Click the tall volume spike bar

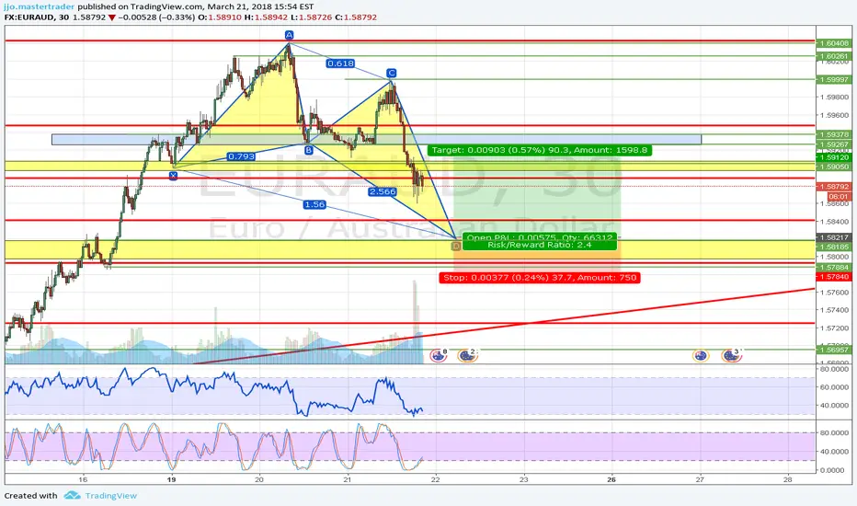[x=415, y=322]
